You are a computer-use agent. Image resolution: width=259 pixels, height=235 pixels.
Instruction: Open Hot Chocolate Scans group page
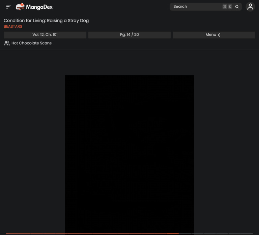[32, 43]
